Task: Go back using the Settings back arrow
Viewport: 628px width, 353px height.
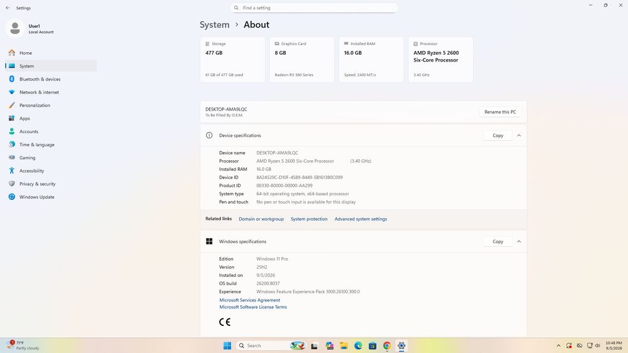Action: tap(8, 8)
